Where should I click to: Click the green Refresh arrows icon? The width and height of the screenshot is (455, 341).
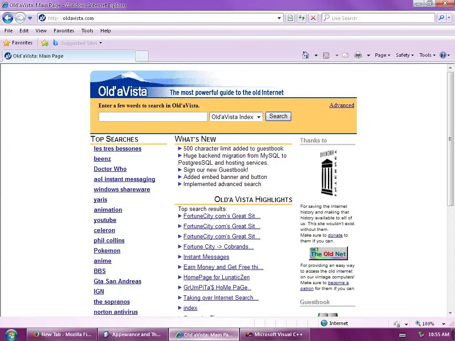pyautogui.click(x=302, y=18)
